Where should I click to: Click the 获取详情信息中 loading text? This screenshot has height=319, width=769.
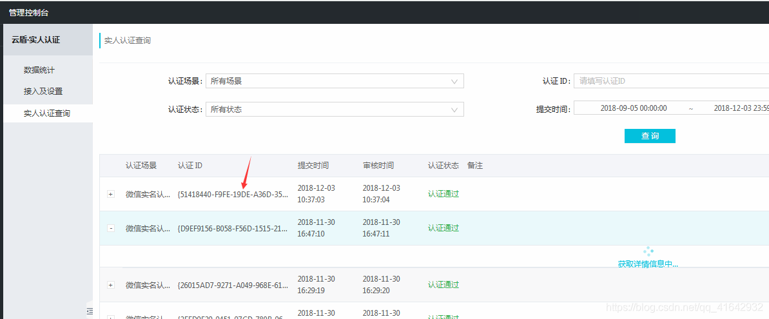(x=648, y=264)
